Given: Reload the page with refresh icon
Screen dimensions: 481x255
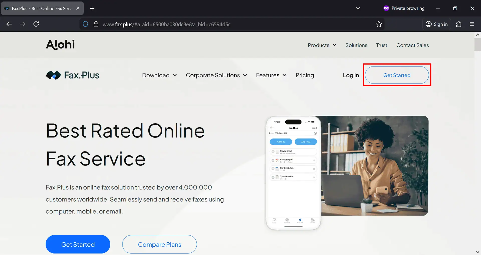Looking at the screenshot, I should point(36,24).
